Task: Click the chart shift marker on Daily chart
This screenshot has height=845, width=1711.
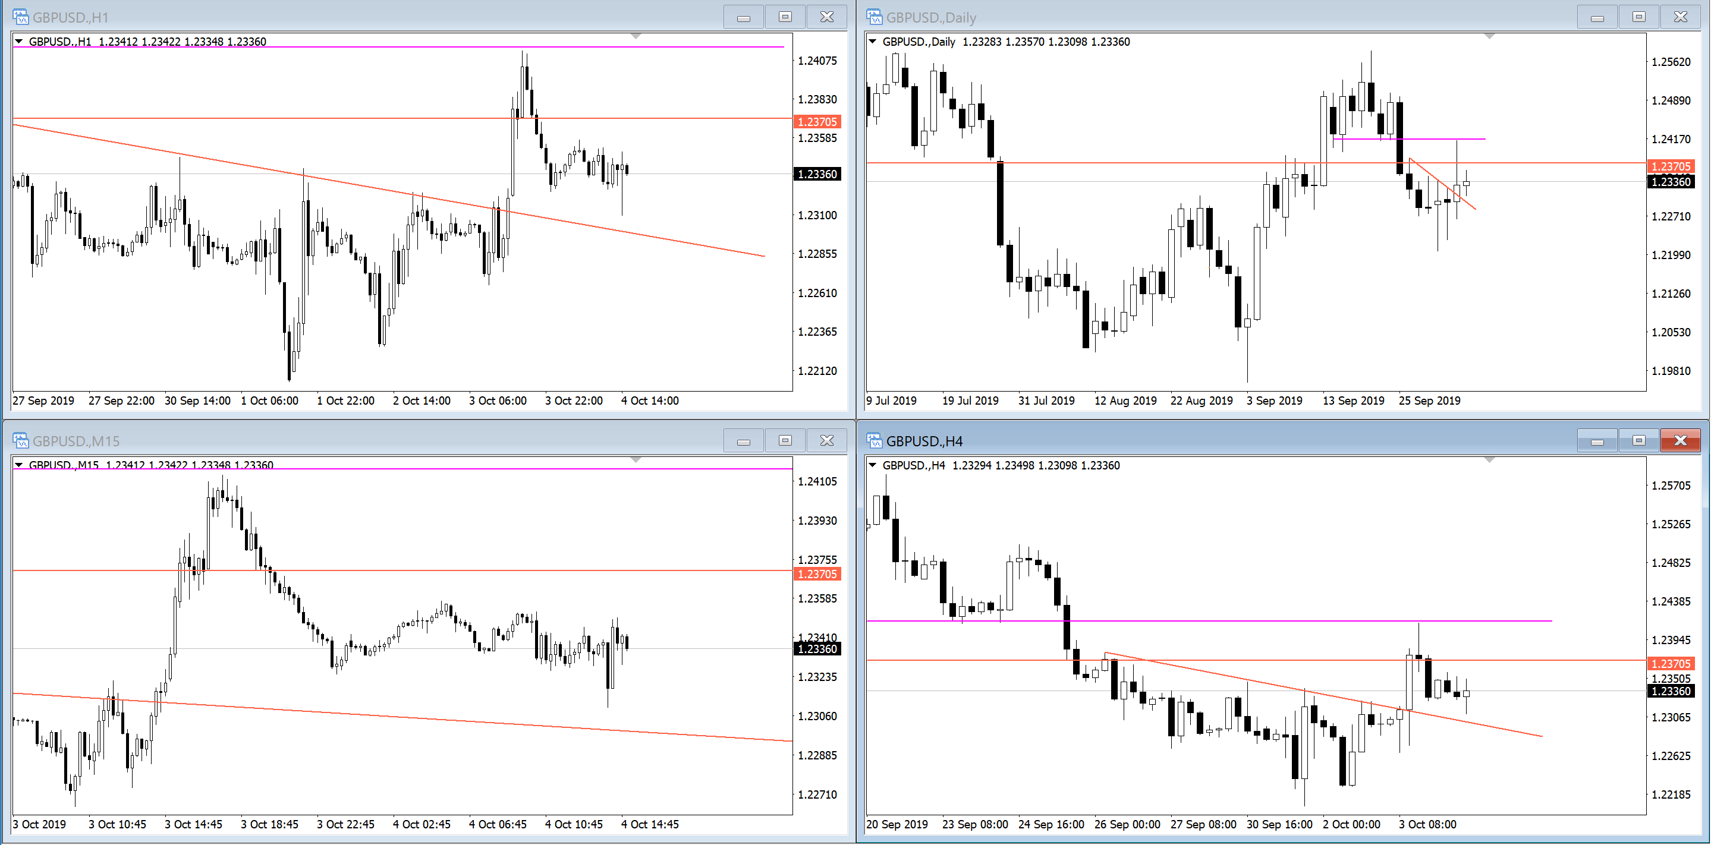Action: [1489, 36]
